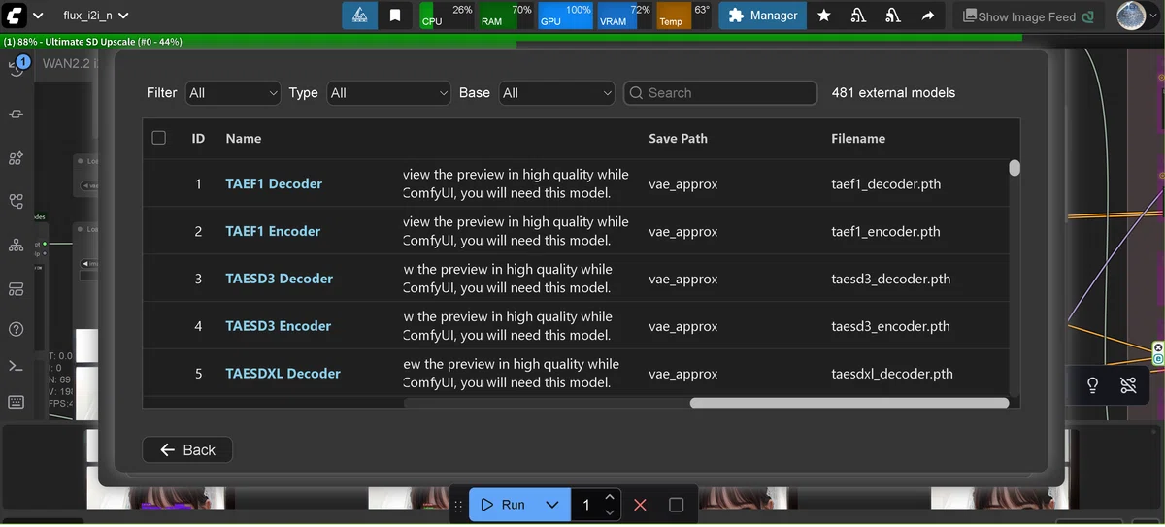Click the 481 external models label
Image resolution: width=1165 pixels, height=527 pixels.
click(893, 93)
